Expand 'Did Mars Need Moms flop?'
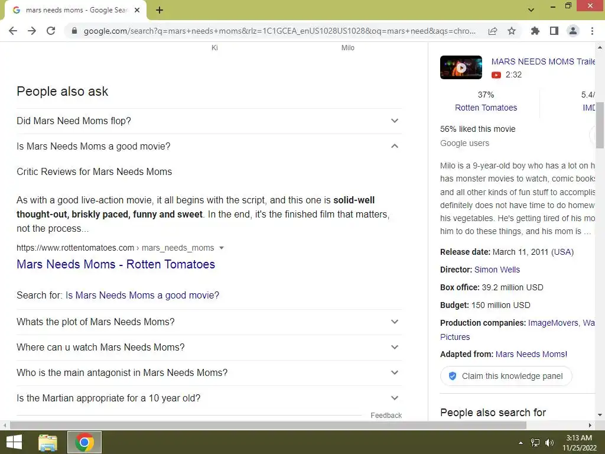 pyautogui.click(x=209, y=121)
